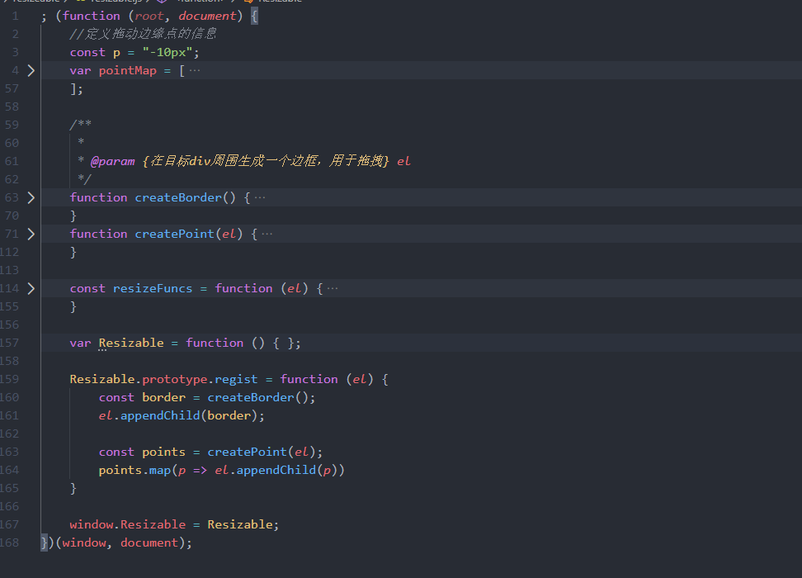
Task: Click gutter line number 168
Action: tap(9, 542)
